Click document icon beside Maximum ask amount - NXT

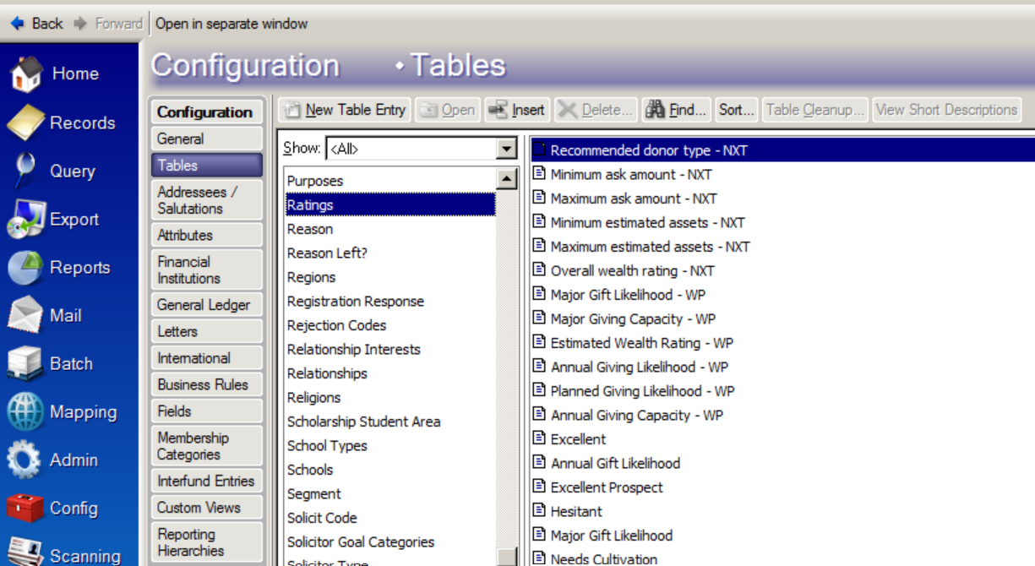(539, 199)
